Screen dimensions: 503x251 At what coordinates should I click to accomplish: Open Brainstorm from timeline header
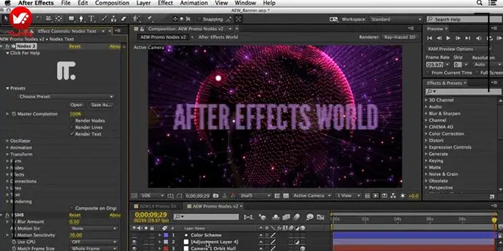(x=309, y=217)
